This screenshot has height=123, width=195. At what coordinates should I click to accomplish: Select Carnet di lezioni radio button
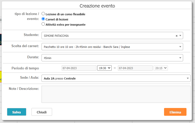click(43, 19)
